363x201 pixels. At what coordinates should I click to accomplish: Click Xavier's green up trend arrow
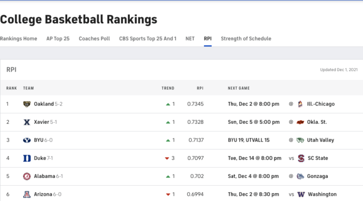point(168,122)
